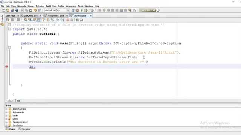Start macro recording with the red circle
Screen dimensions: 241x135
coord(67,20)
